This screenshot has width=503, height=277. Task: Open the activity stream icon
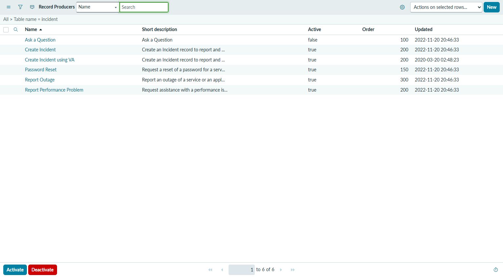(x=32, y=7)
